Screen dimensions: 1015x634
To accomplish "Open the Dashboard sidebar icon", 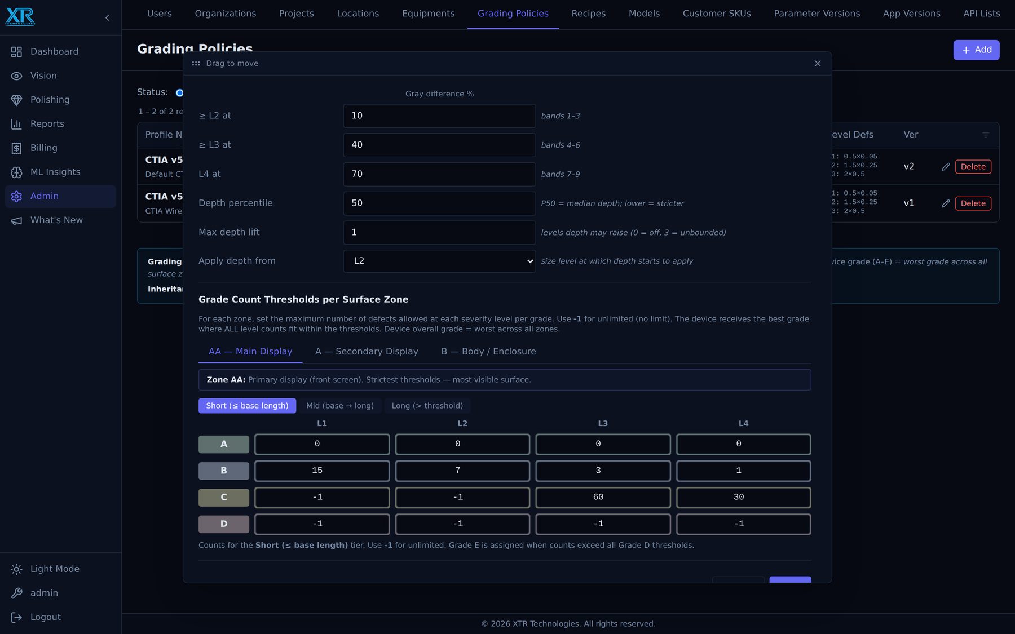I will tap(16, 52).
